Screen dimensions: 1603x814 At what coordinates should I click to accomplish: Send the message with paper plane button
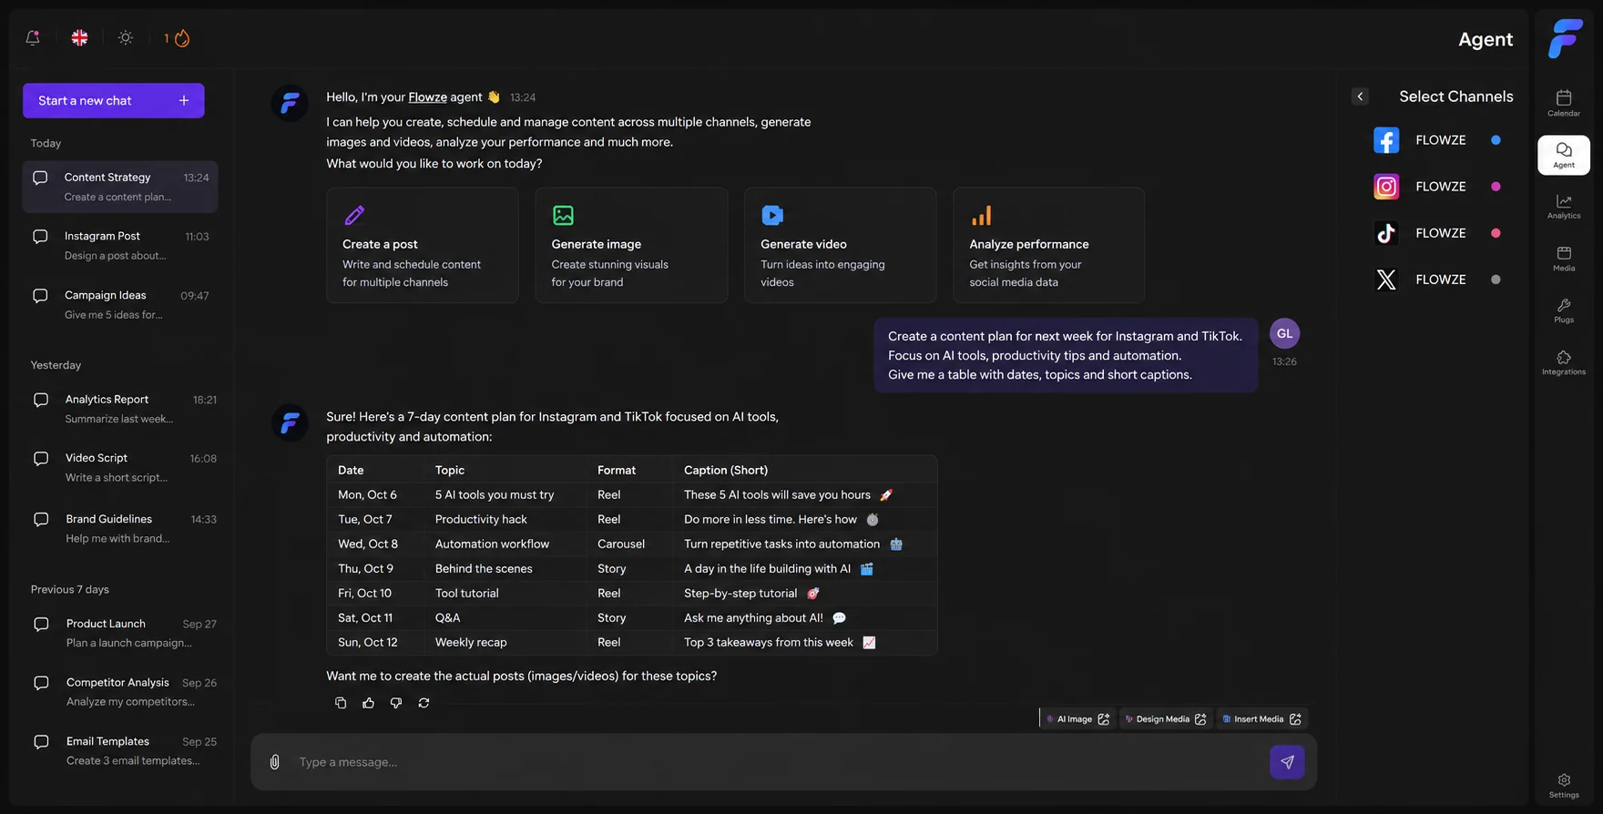(1287, 762)
